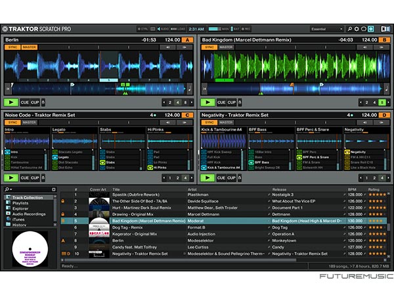Toggle SYNC on Deck A
This screenshot has height=295, width=394.
click(x=12, y=47)
